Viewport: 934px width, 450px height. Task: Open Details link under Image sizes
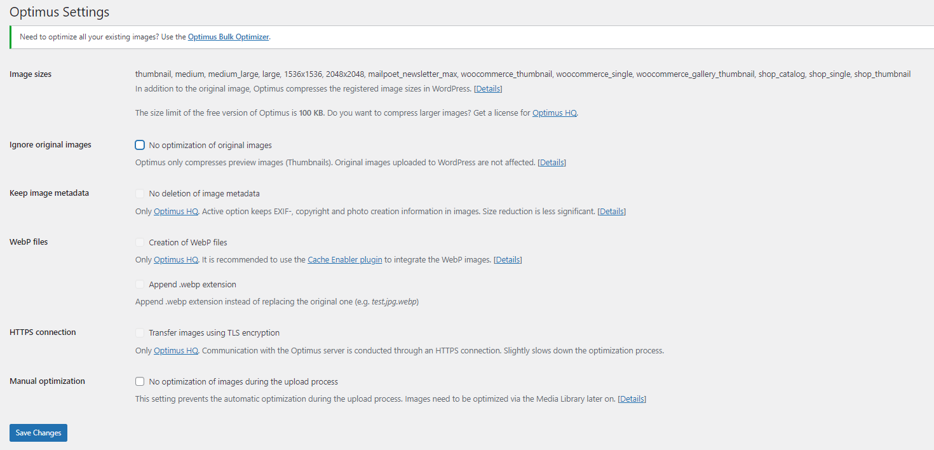[x=488, y=88]
